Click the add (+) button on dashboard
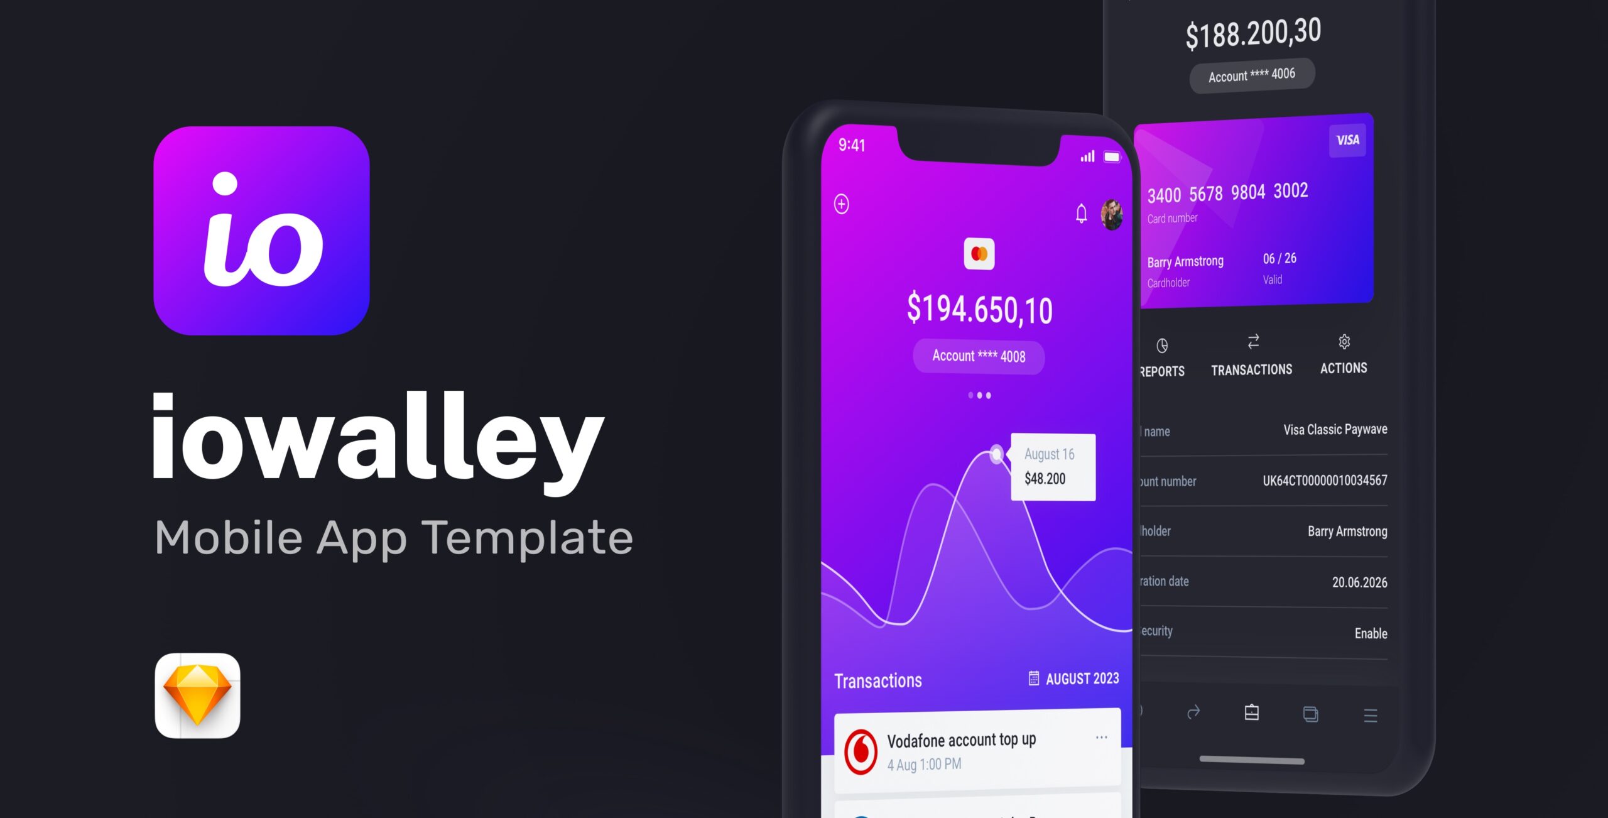The width and height of the screenshot is (1608, 818). pyautogui.click(x=839, y=205)
